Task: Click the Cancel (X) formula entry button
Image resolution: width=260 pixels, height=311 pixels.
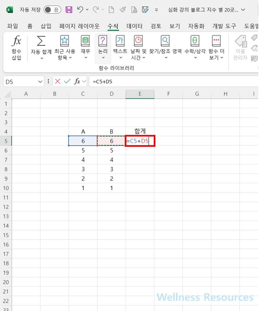Action: pos(58,81)
